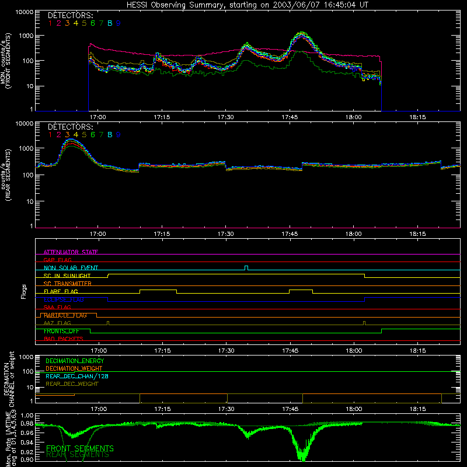This screenshot has height=467, width=467.
Task: Click the FRONT SEGMENTS counts/s y-axis label
Action: pos(5,61)
